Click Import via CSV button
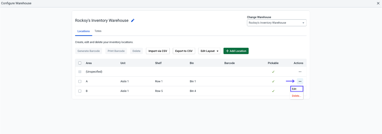 coord(158,51)
